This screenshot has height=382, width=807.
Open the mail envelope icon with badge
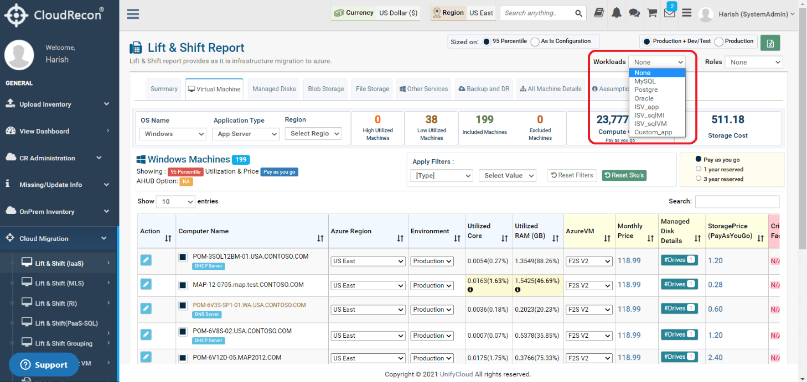tap(670, 12)
